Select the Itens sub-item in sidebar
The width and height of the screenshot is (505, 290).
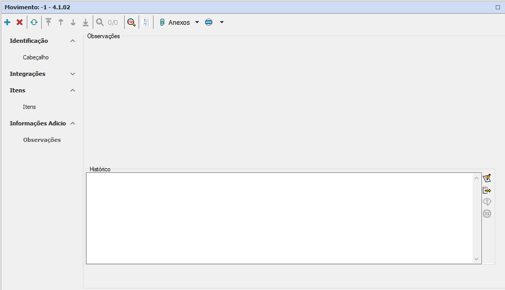tap(29, 107)
